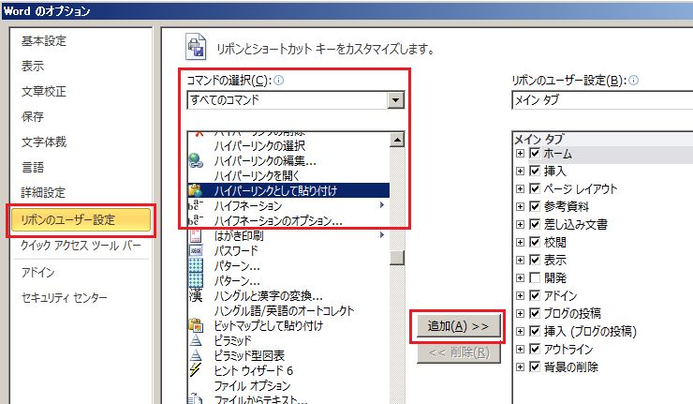The image size is (693, 404).
Task: Select the メイン タブ tree header
Action: point(538,139)
